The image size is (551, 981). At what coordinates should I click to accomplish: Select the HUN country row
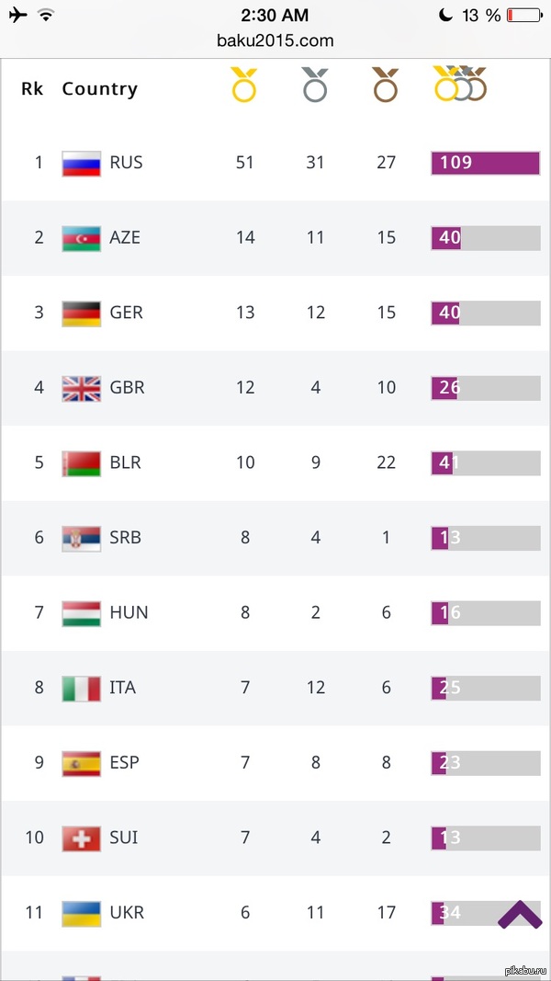pyautogui.click(x=275, y=613)
